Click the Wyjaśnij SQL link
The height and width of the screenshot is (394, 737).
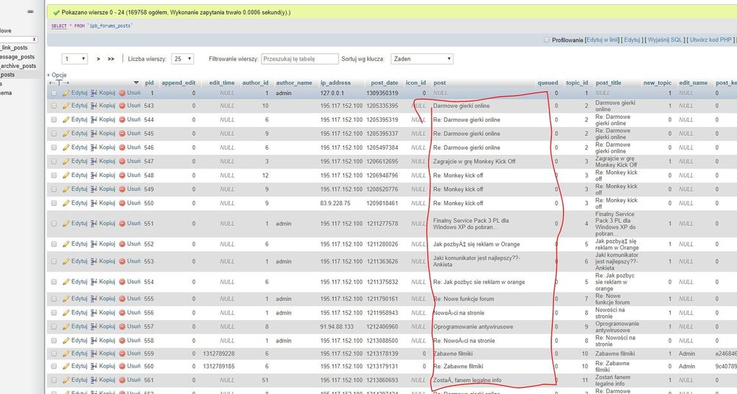(x=664, y=40)
